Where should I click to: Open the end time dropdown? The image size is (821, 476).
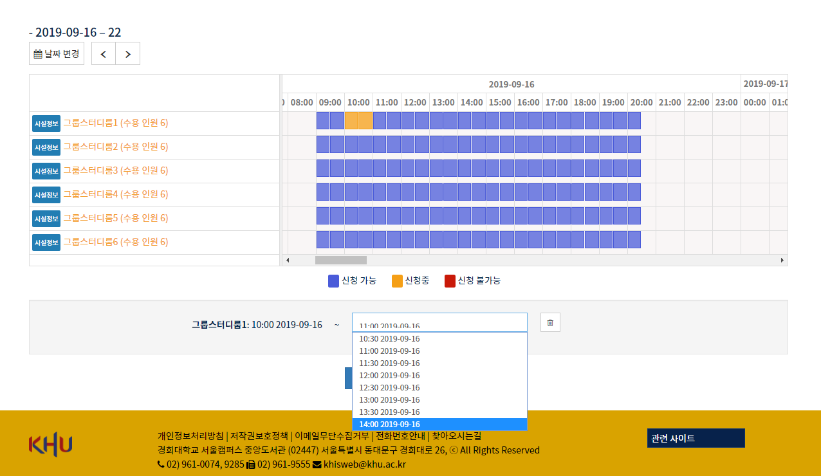(439, 322)
